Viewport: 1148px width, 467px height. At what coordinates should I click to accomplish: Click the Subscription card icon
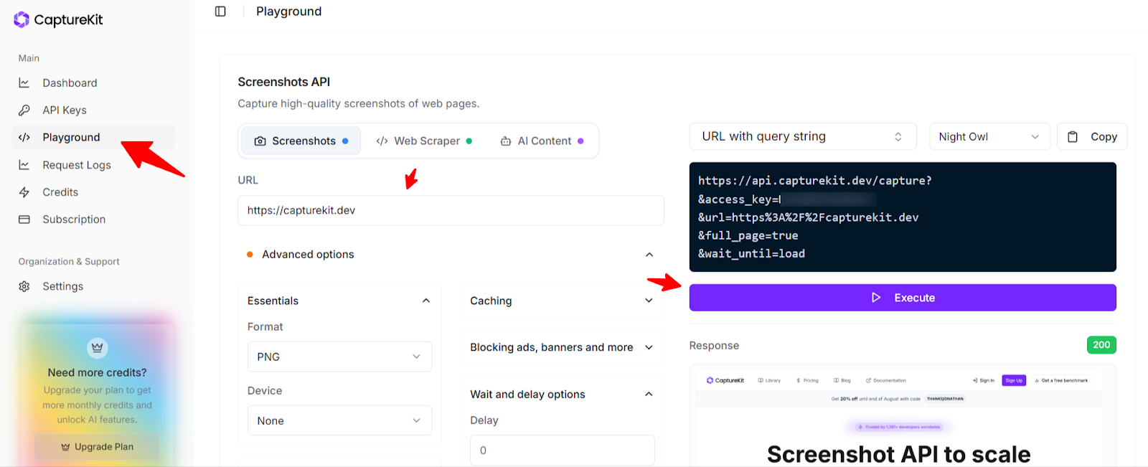pyautogui.click(x=24, y=220)
